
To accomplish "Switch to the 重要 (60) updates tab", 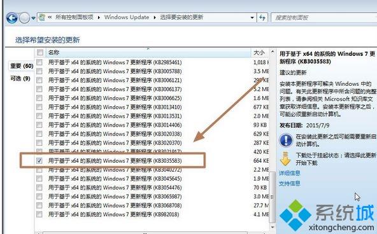I will (22, 66).
